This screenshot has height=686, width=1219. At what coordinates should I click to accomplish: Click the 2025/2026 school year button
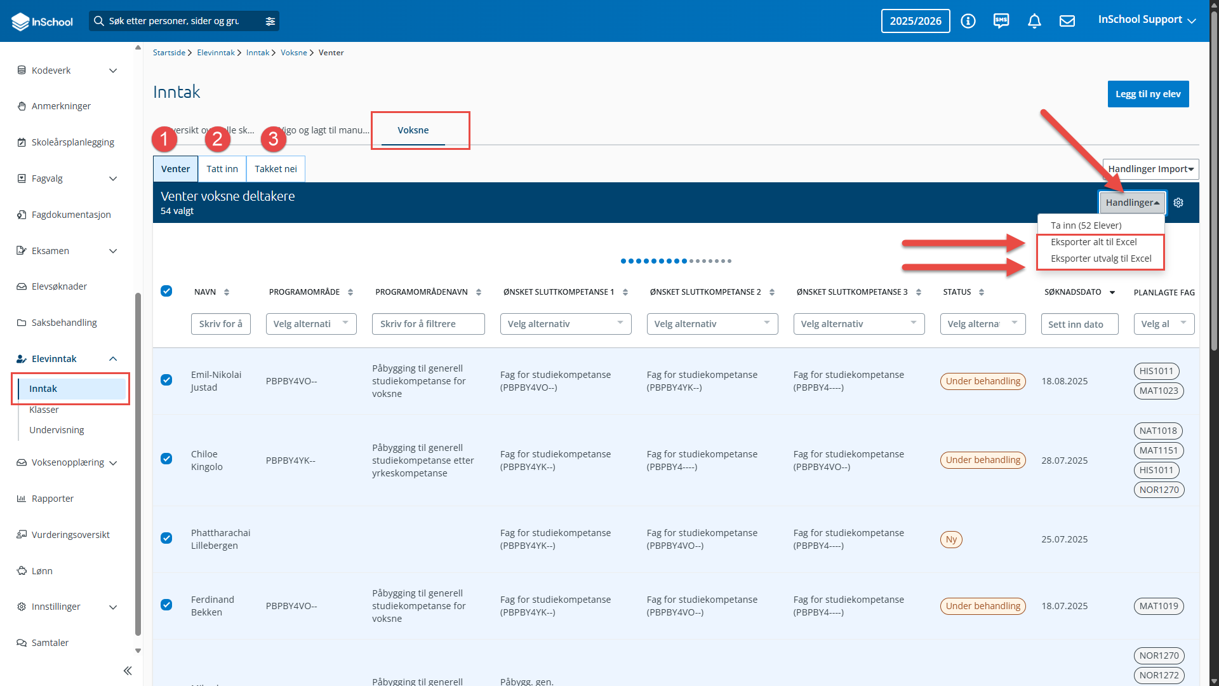click(916, 21)
